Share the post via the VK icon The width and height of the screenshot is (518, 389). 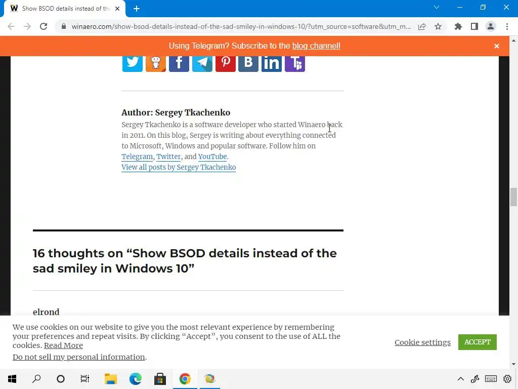[248, 63]
